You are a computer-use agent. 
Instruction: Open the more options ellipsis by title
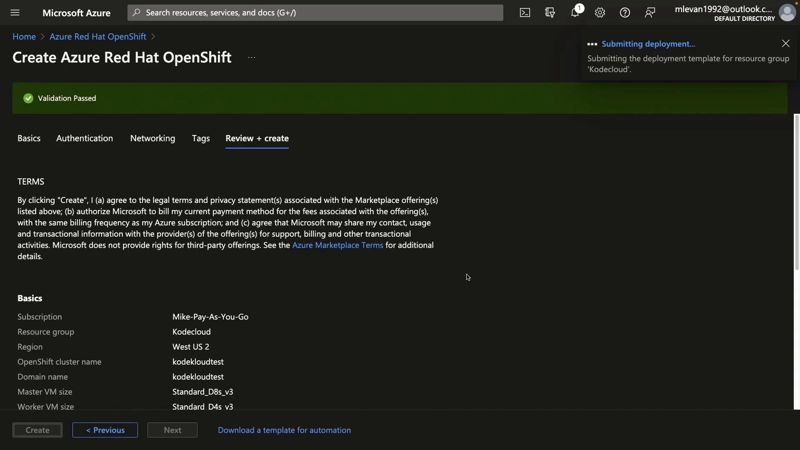coord(251,57)
